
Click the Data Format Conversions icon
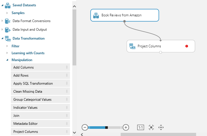click(x=7, y=21)
